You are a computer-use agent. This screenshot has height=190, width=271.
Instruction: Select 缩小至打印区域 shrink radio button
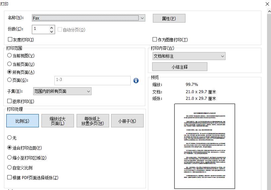[9, 158]
